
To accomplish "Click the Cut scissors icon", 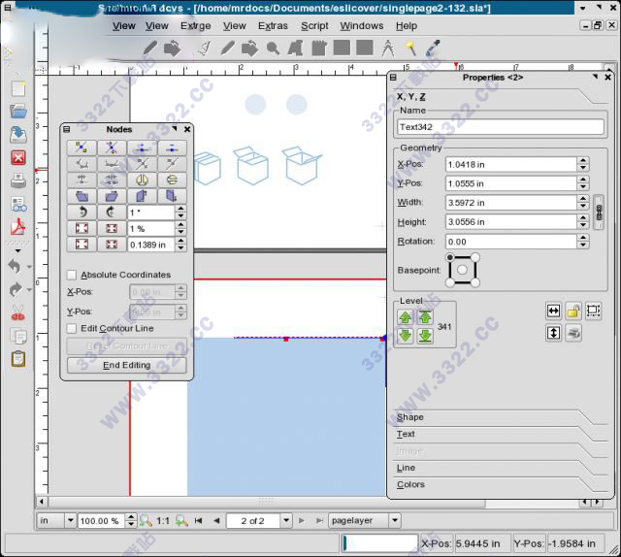I will (x=17, y=312).
